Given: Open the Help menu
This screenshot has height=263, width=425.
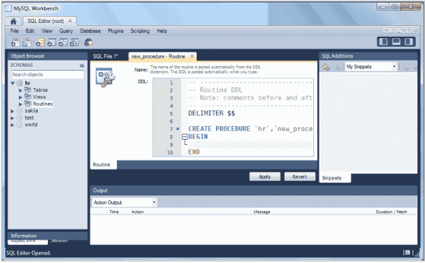Looking at the screenshot, I should pos(162,31).
